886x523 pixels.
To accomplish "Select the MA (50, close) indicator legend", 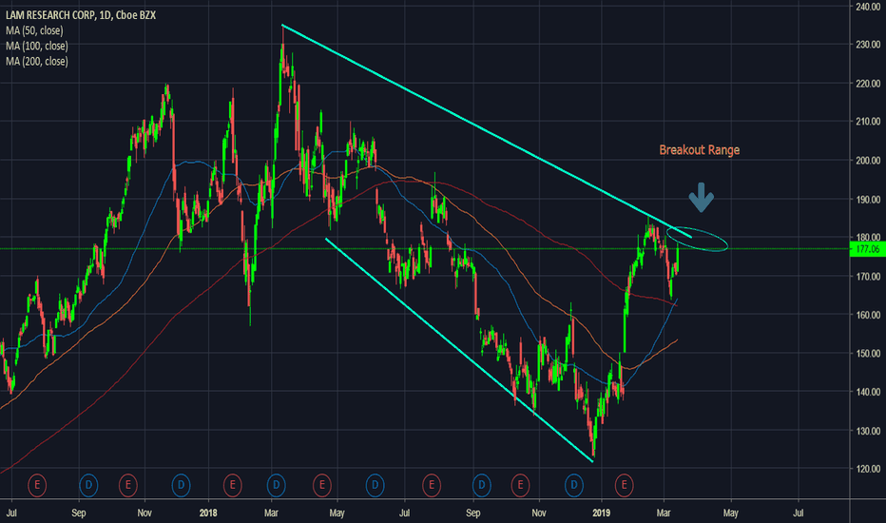I will click(34, 30).
